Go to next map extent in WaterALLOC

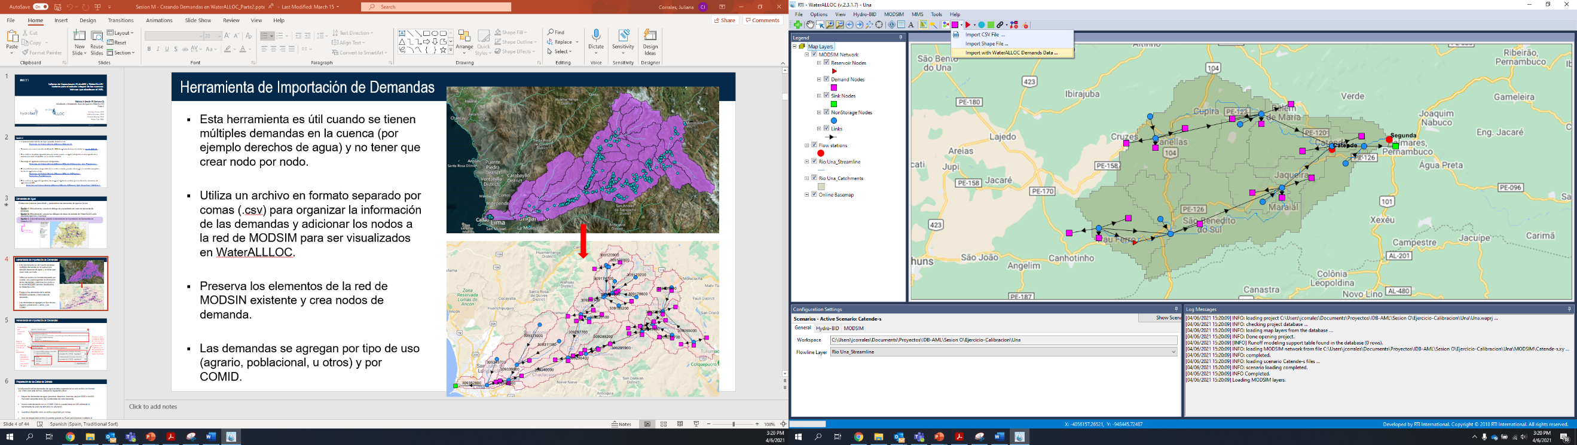click(860, 25)
